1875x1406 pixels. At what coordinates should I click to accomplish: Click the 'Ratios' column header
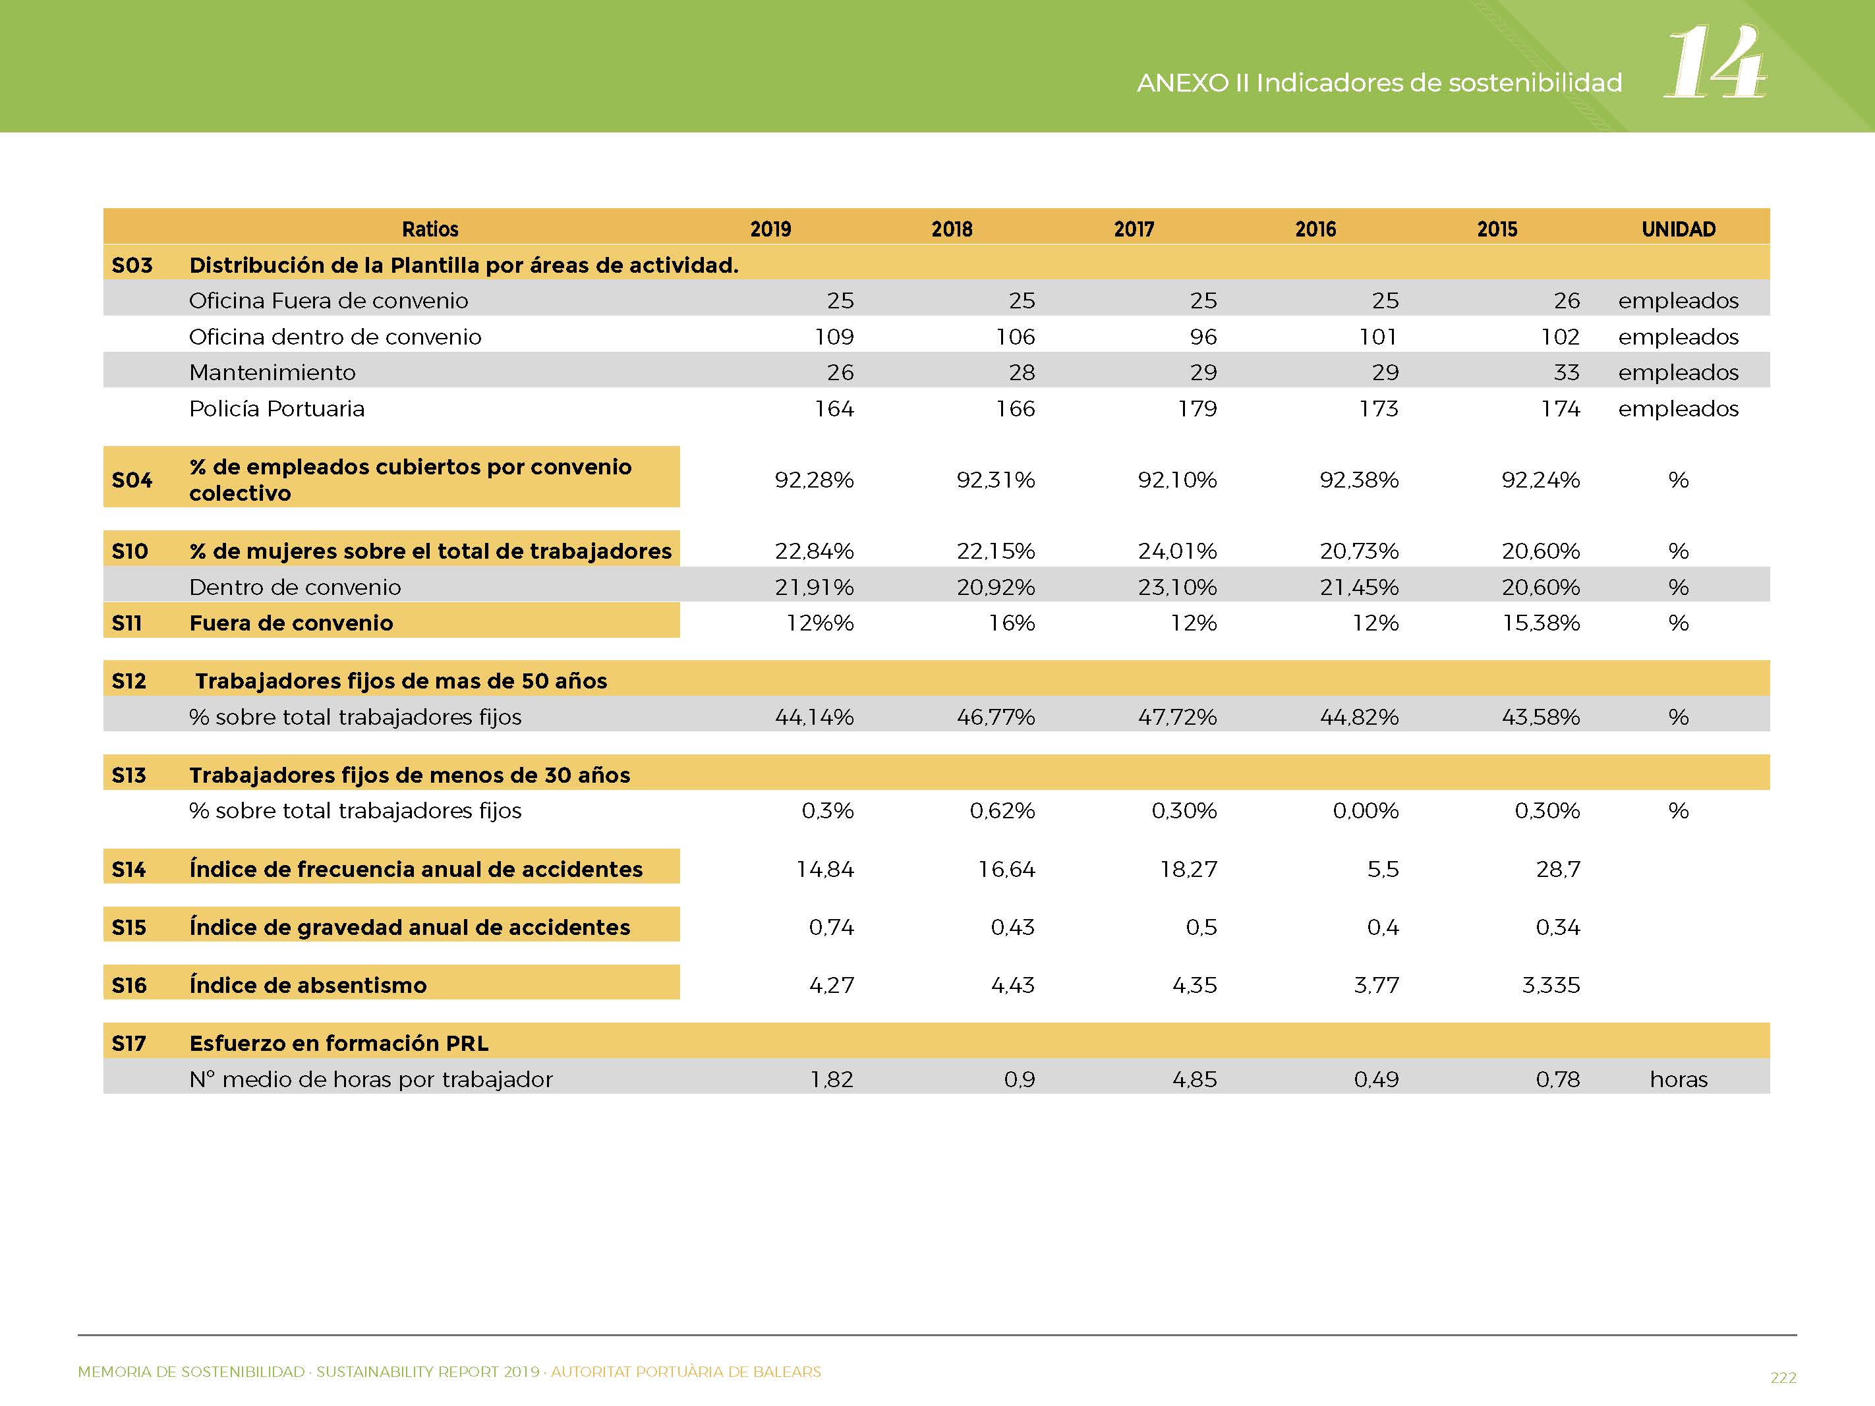(430, 229)
